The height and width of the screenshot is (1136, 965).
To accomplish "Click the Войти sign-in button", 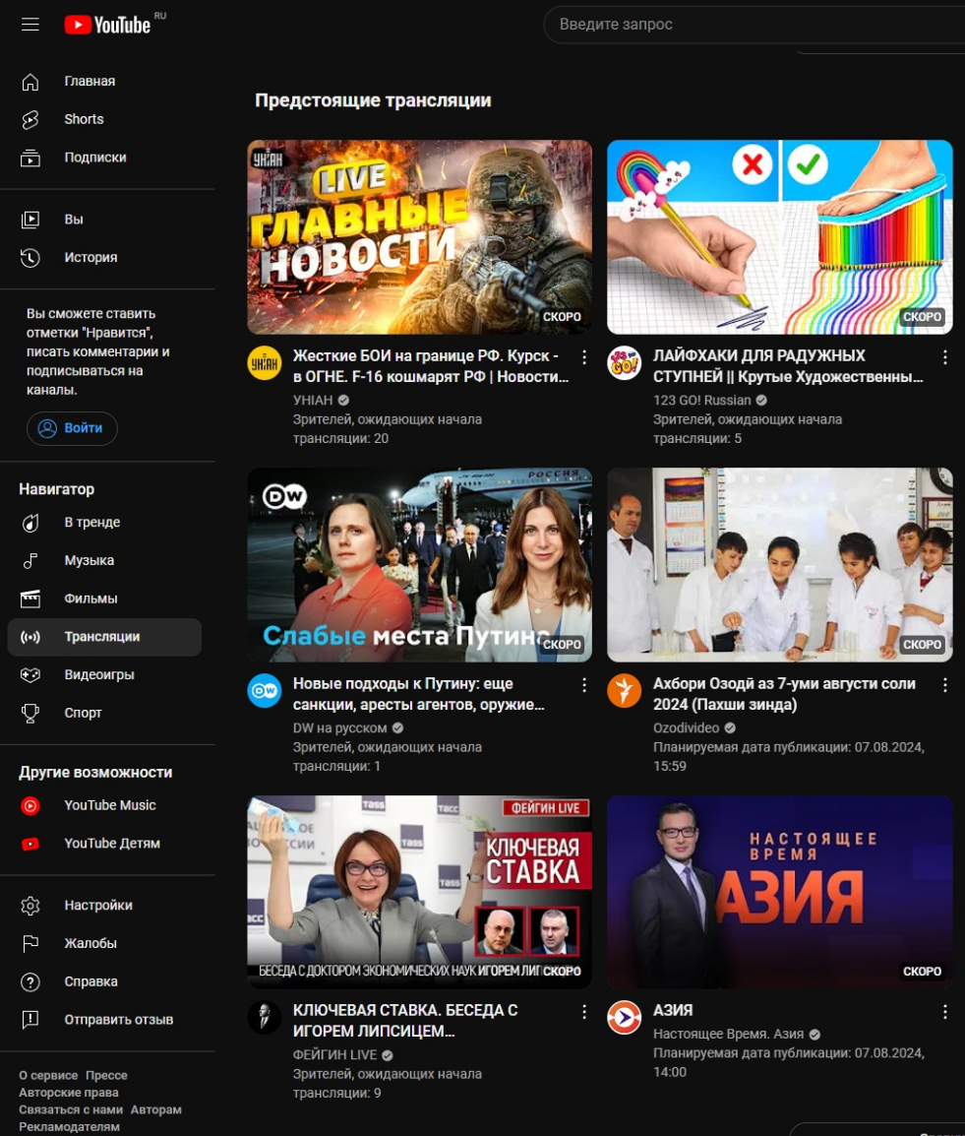I will pos(73,428).
